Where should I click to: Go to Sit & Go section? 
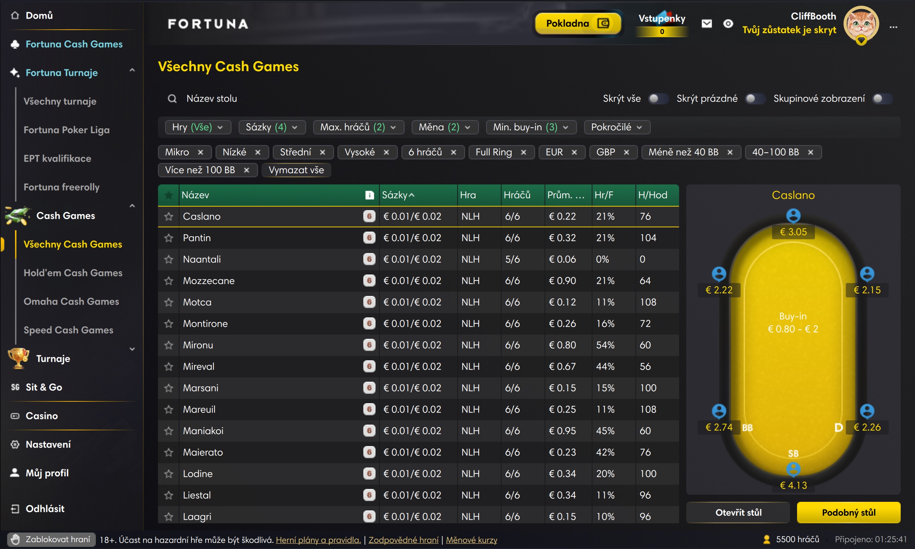coord(44,387)
